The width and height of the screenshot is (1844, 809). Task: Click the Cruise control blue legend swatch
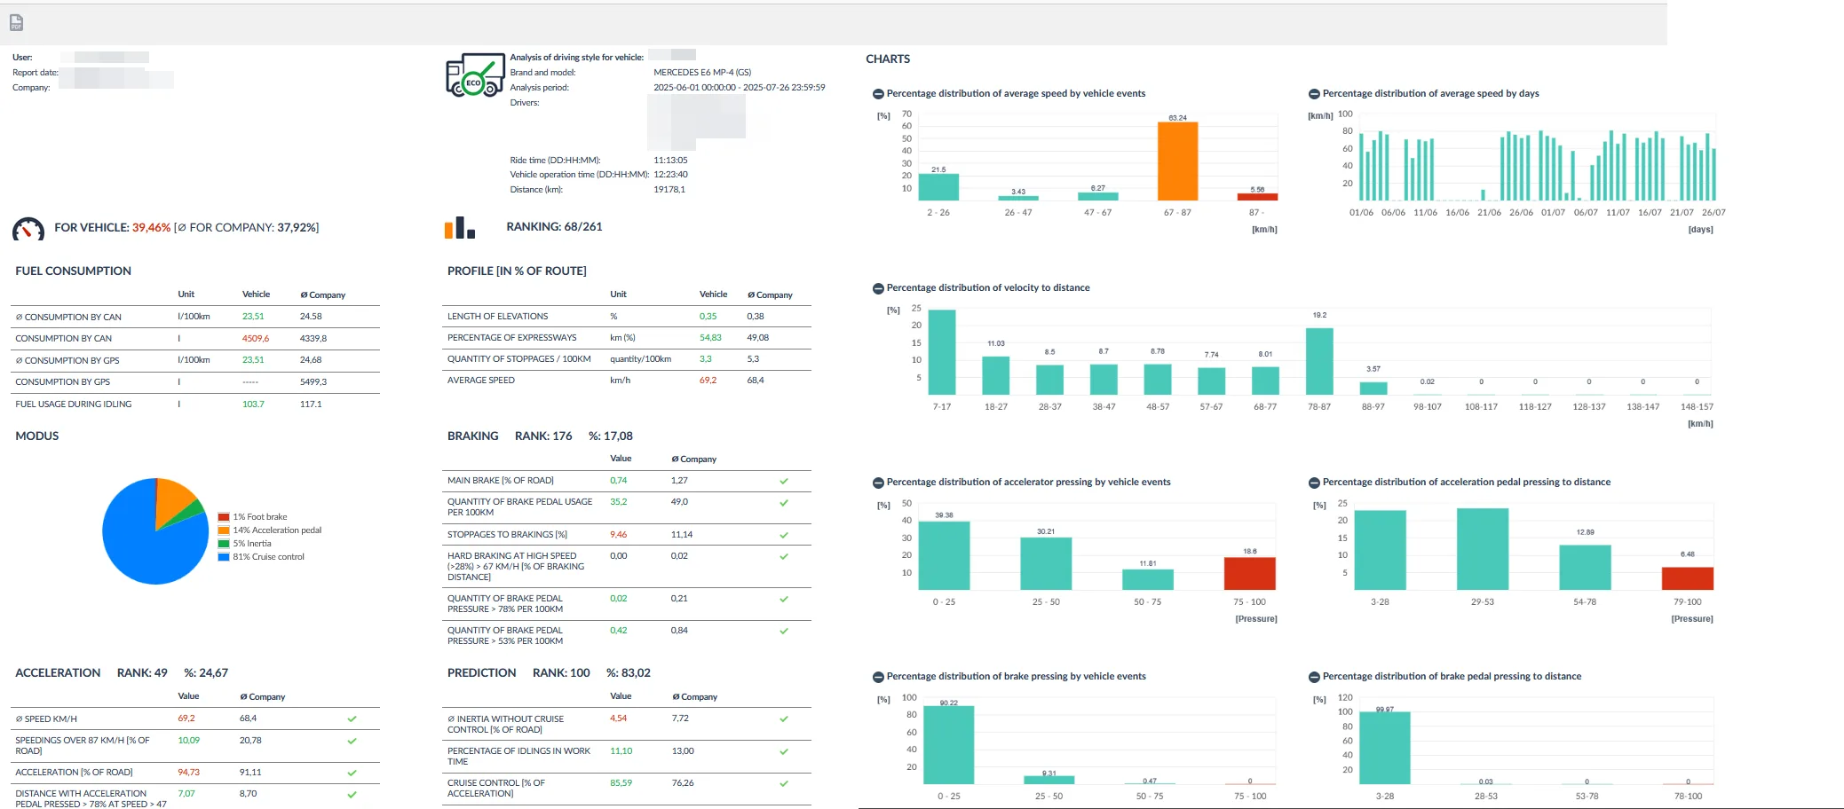click(224, 557)
